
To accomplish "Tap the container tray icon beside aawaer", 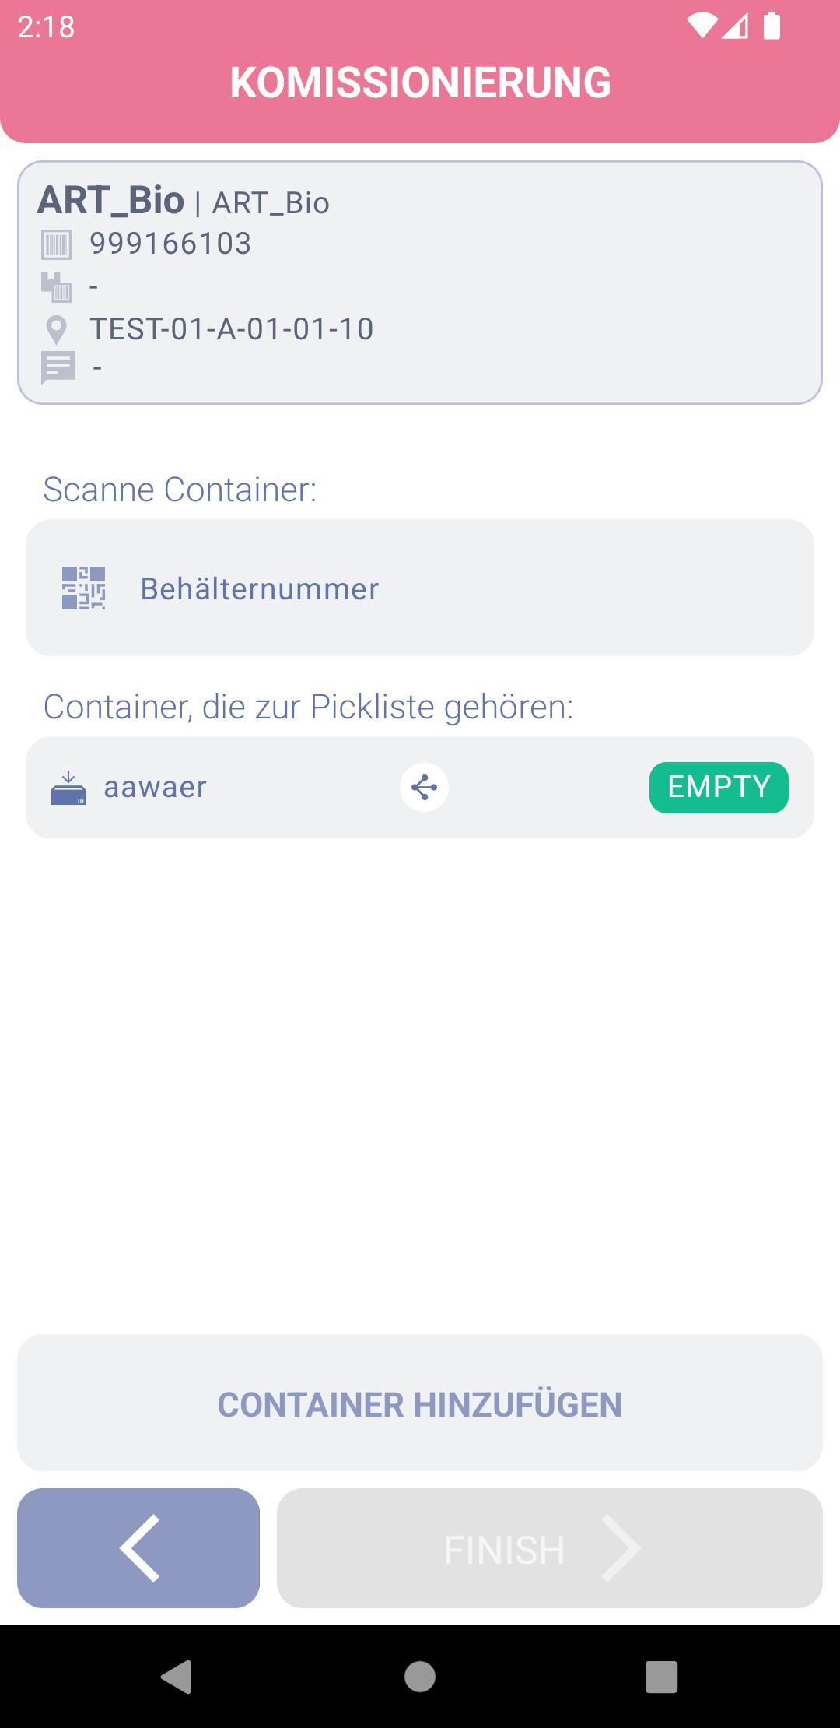I will (68, 788).
